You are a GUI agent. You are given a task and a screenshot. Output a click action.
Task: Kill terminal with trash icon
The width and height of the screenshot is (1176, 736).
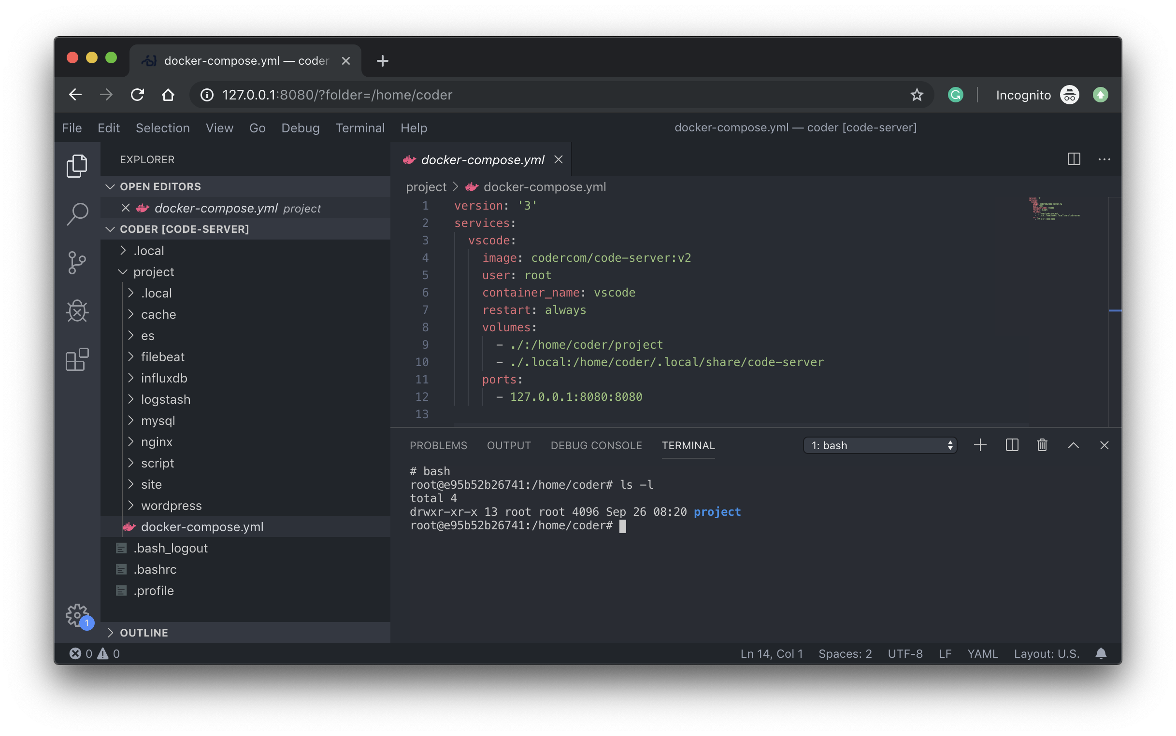pyautogui.click(x=1042, y=445)
